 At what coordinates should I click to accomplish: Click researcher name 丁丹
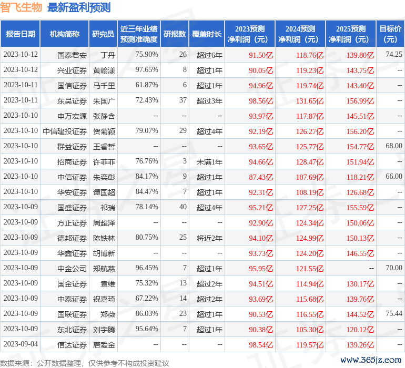(x=108, y=55)
